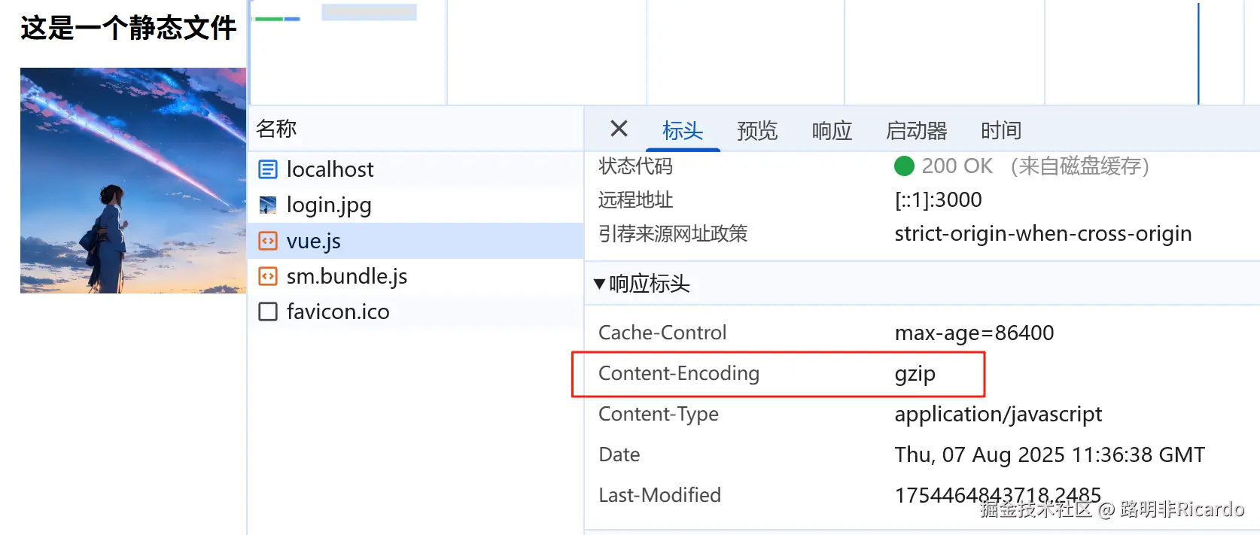Click the sm.bundle.js script file icon

click(x=268, y=276)
